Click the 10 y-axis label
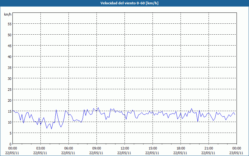Screen dimensions: 249x156 pos(10,122)
